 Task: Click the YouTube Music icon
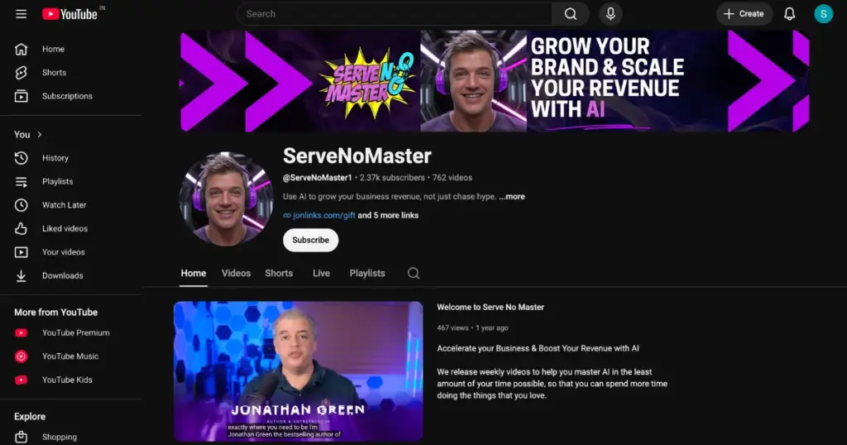coord(21,356)
